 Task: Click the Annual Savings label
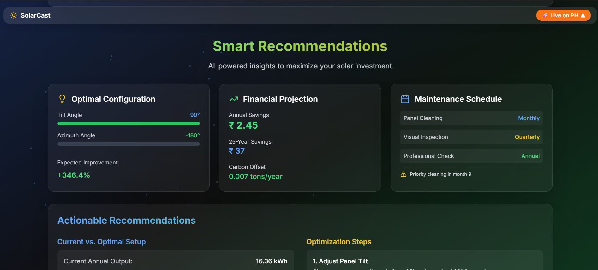pyautogui.click(x=249, y=115)
